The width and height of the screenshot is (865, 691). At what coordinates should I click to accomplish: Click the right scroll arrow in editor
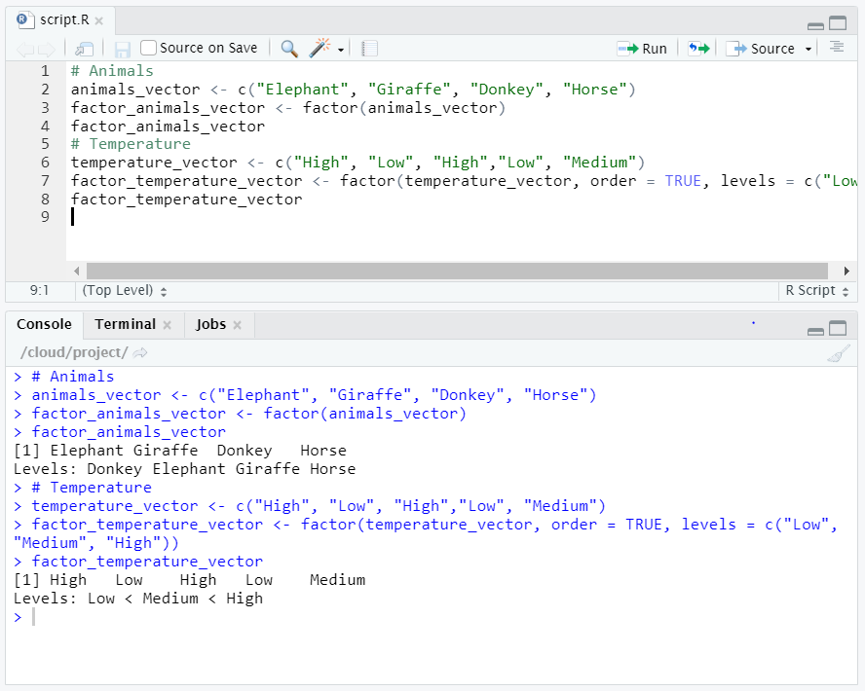pyautogui.click(x=846, y=271)
